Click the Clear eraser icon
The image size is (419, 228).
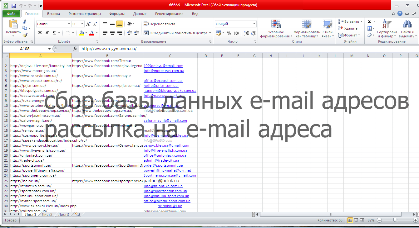tap(370, 35)
